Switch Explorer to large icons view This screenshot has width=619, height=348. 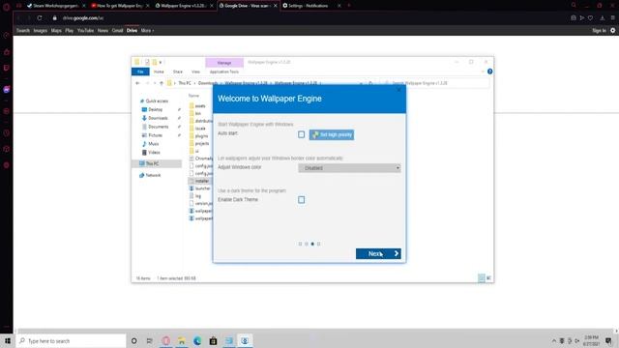488,278
